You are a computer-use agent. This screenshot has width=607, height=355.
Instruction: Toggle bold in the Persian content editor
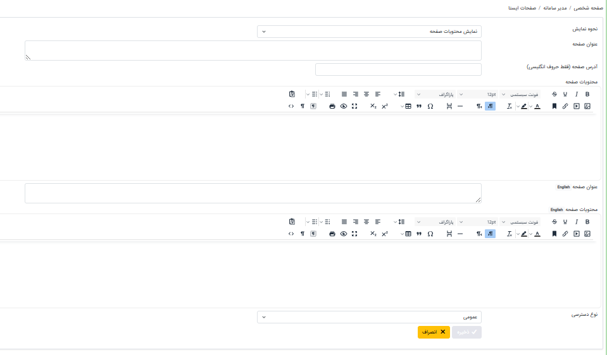tap(587, 94)
